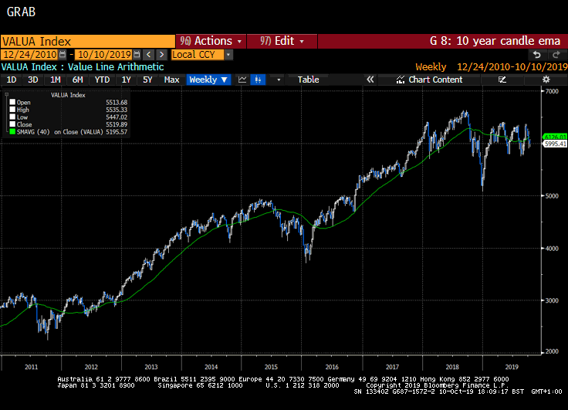Select the 1Y range tab

coord(126,80)
